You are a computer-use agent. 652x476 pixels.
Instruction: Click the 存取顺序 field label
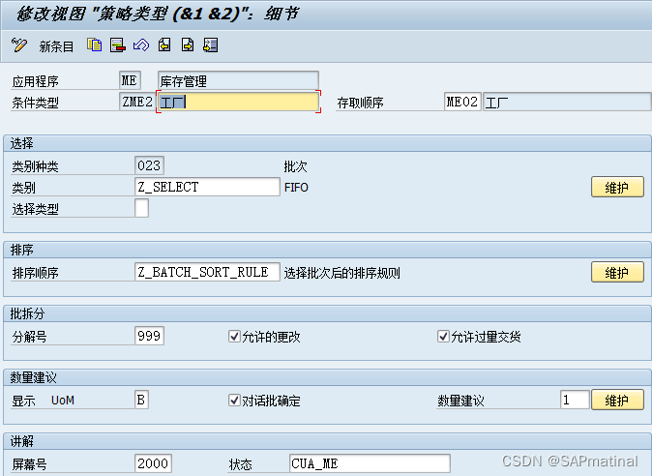[360, 103]
